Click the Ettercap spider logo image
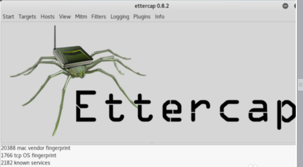Viewport: 303px width, 167px height. 77,80
